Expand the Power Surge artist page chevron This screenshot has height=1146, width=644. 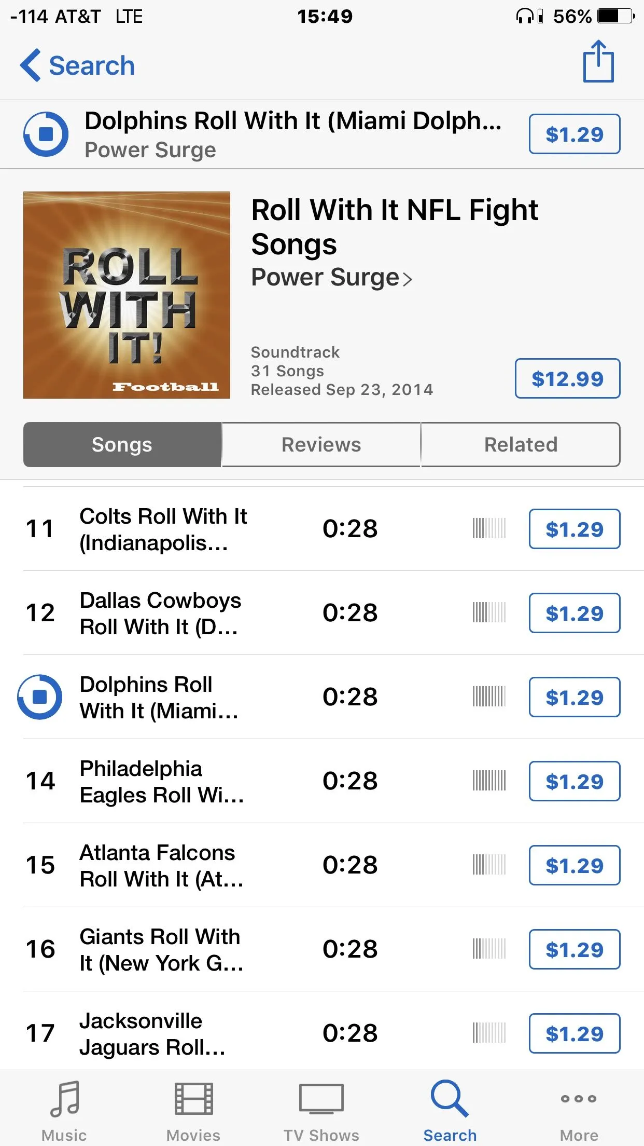click(408, 279)
